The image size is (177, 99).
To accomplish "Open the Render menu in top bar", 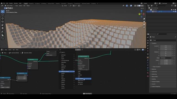I will click(x=11, y=3).
